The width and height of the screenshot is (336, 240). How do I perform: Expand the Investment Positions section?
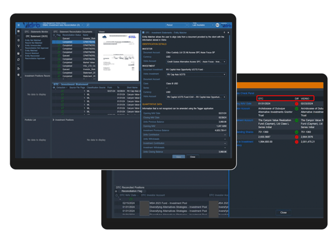[x=54, y=120]
